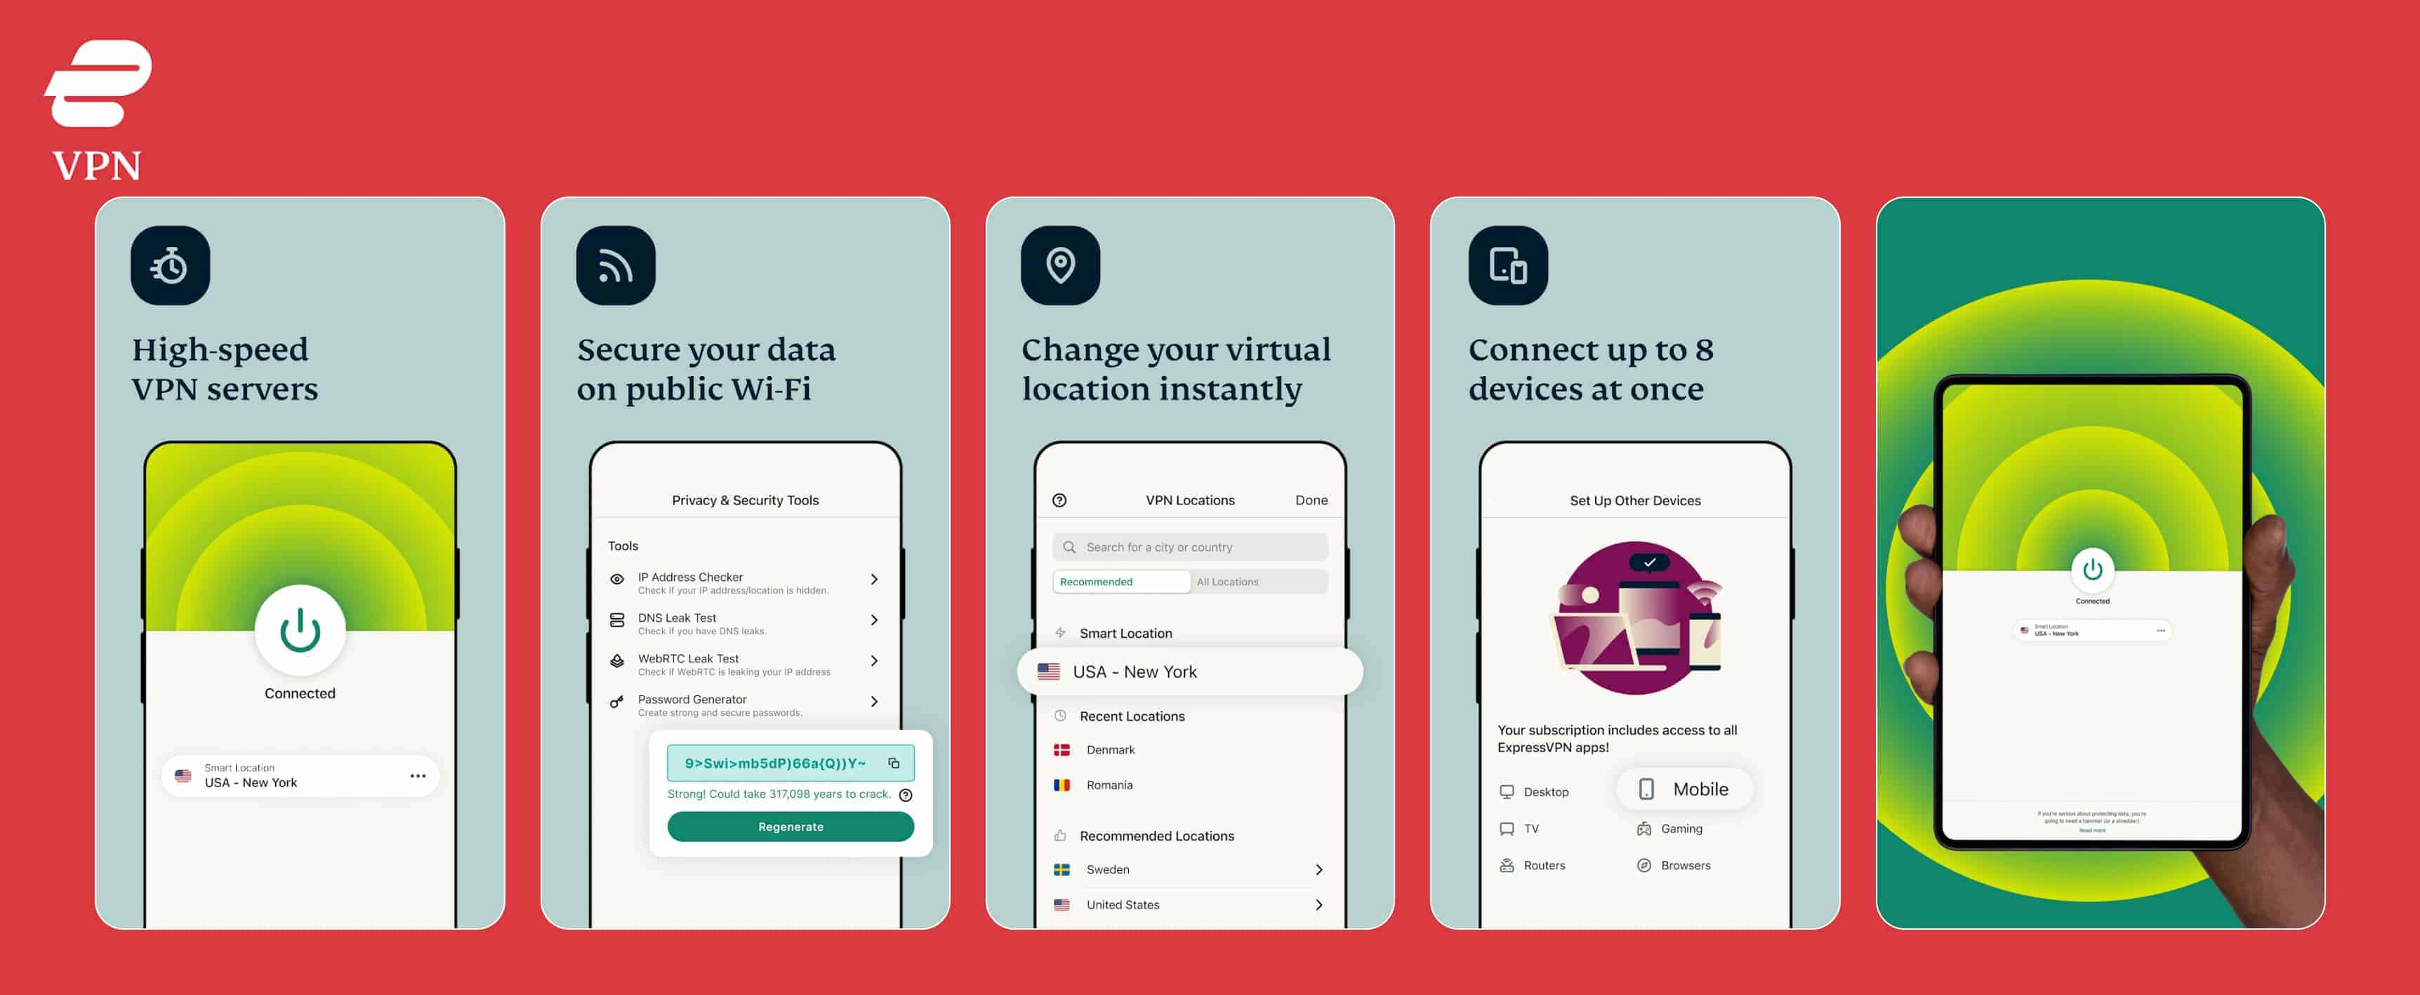Viewport: 2420px width, 995px height.
Task: Search for a city or country field
Action: (x=1189, y=546)
